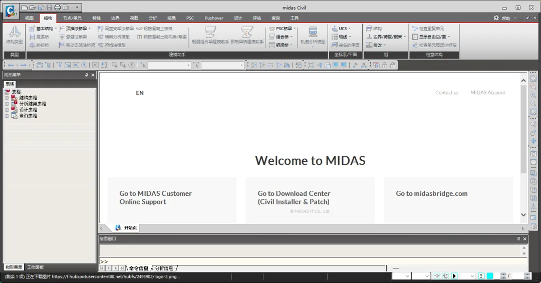Switch to the 节点/单元 ribbon tab
This screenshot has width=541, height=283.
pyautogui.click(x=72, y=18)
